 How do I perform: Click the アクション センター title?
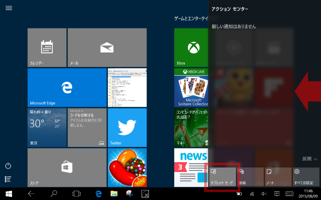tap(230, 9)
